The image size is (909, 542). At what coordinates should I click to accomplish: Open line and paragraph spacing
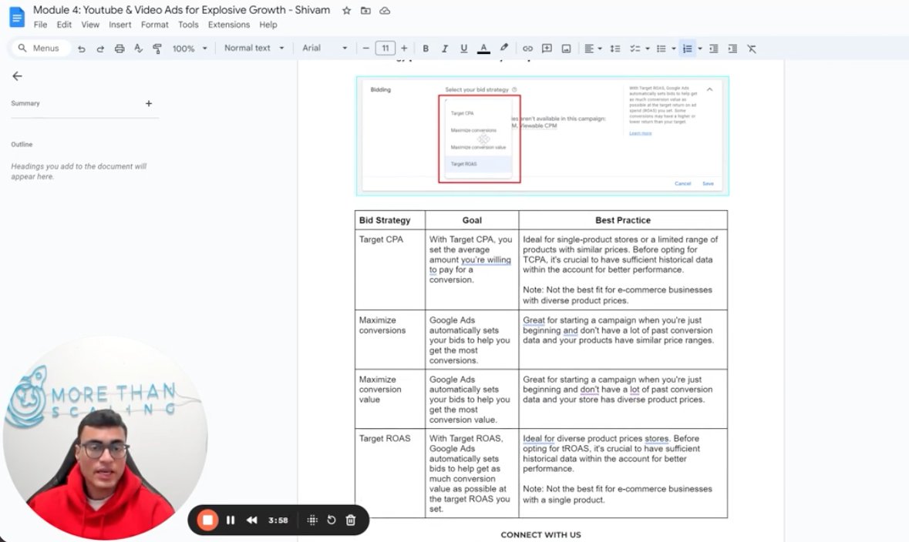615,49
